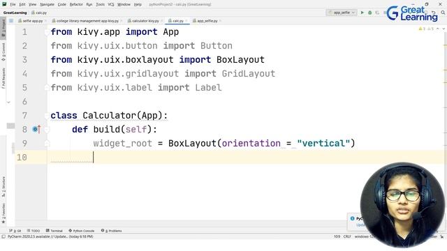Click GridLayout in the line 4 import
This screenshot has height=251, width=447.
click(x=249, y=74)
